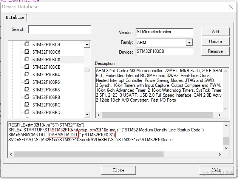238x179 pixels.
Task: Click the description line '2 12-bit 10-ch A/D Converter'
Action: tap(136, 100)
